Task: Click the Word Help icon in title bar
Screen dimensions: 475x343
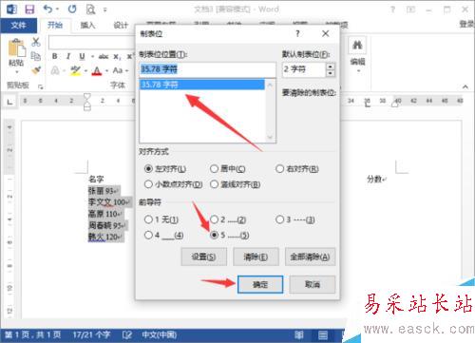Action: 392,10
